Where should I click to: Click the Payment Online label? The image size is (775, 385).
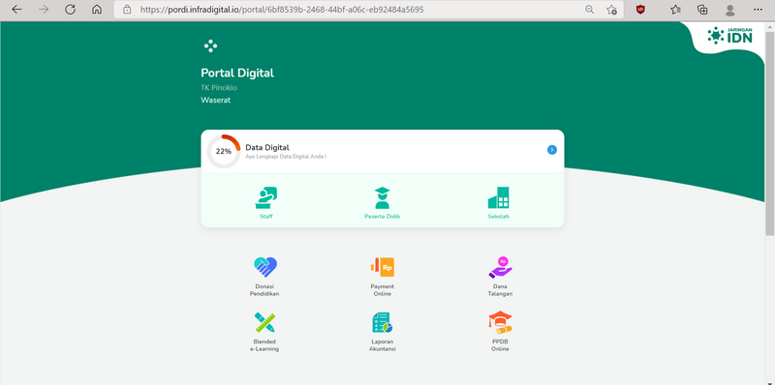coord(382,290)
